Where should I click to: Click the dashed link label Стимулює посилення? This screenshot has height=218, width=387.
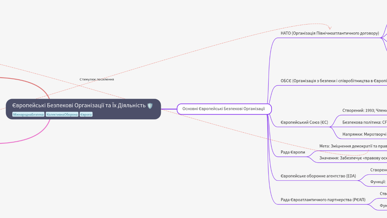click(96, 79)
